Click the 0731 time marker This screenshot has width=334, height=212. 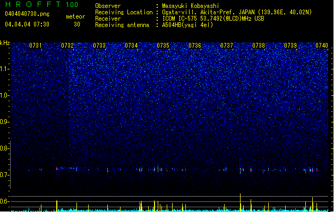tap(36, 46)
